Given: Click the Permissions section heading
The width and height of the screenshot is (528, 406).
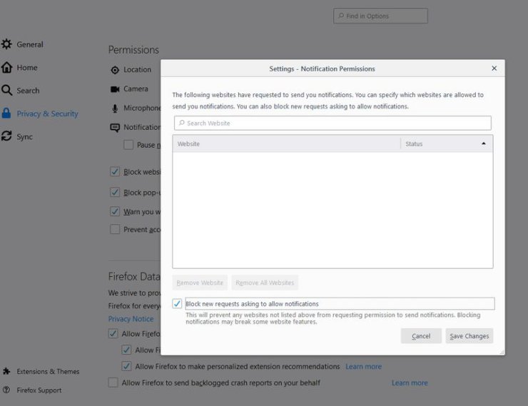Looking at the screenshot, I should [x=133, y=50].
